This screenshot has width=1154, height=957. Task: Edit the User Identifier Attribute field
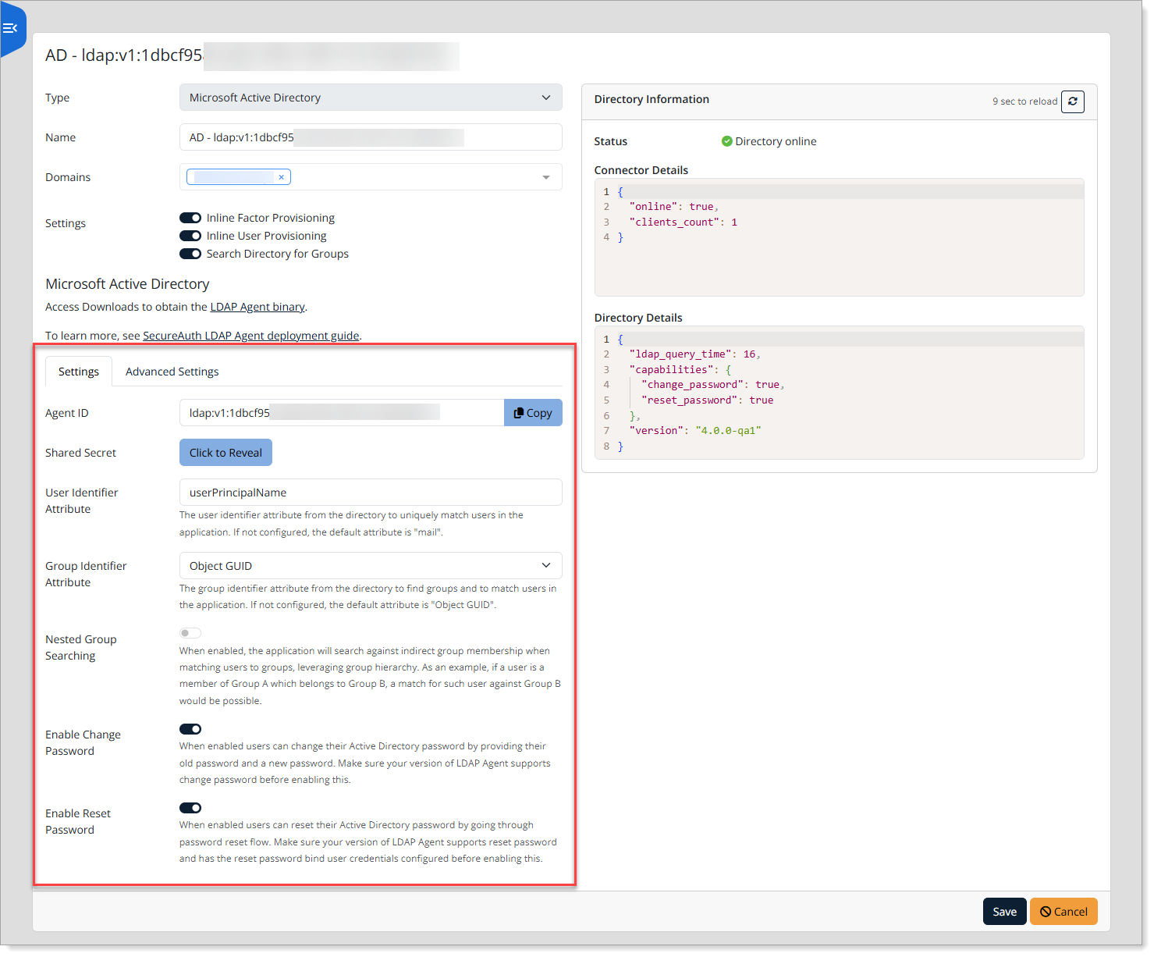point(371,493)
